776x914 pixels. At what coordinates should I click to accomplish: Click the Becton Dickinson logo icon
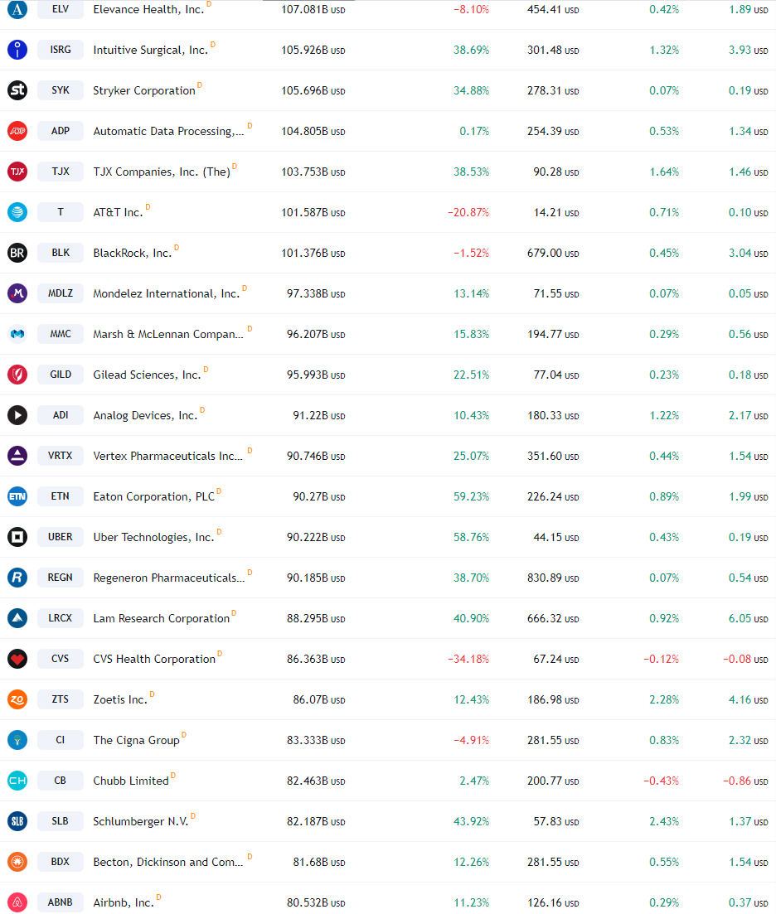coord(17,862)
